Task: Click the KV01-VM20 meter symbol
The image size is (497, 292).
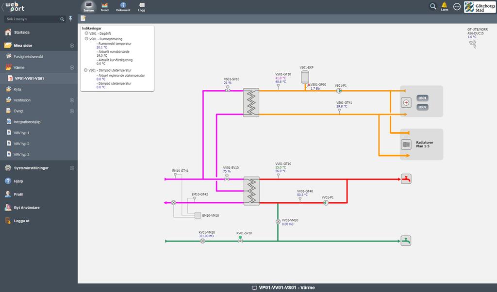Action: pos(203,241)
